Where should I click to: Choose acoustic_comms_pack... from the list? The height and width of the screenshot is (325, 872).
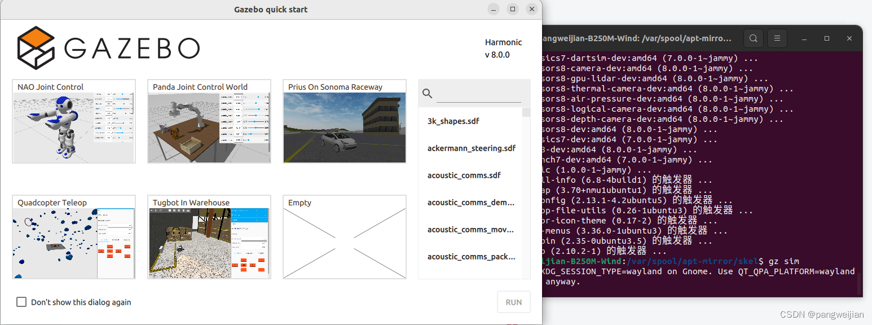[x=470, y=256]
